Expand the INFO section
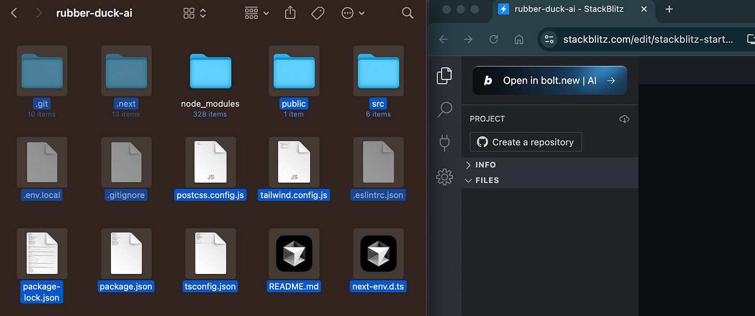The width and height of the screenshot is (755, 316). pyautogui.click(x=550, y=165)
